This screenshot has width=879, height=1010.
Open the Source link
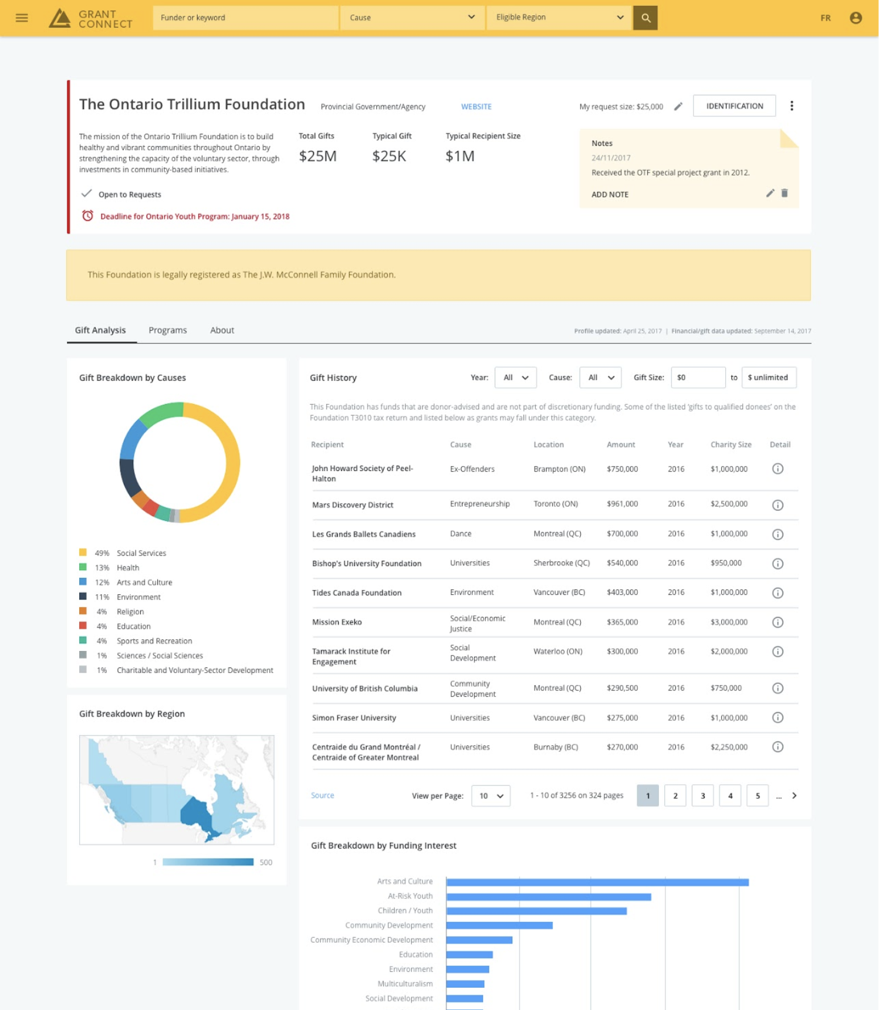pos(322,795)
